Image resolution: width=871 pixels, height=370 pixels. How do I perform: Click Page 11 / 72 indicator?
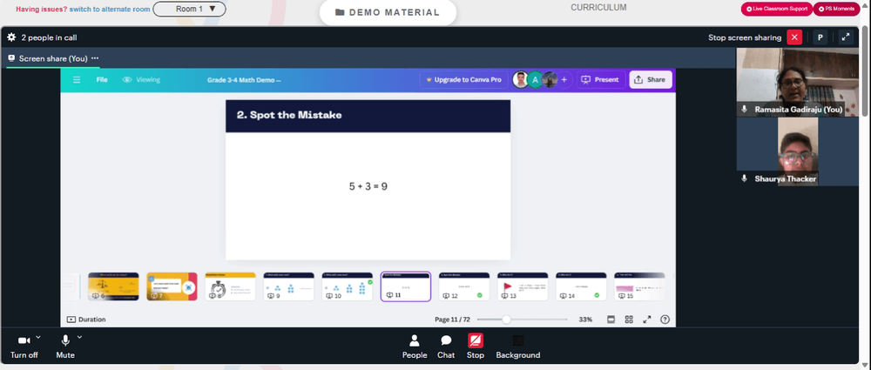click(x=452, y=320)
